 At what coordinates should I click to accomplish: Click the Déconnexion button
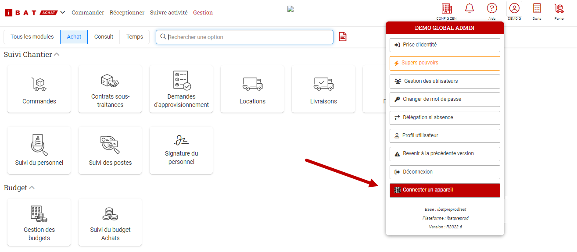444,172
